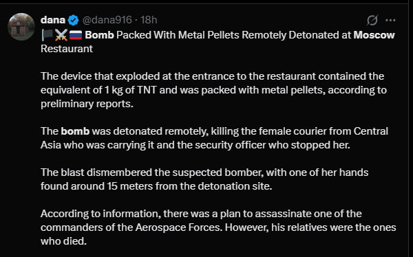Click the bold word Moscow
The height and width of the screenshot is (257, 413).
pos(374,35)
